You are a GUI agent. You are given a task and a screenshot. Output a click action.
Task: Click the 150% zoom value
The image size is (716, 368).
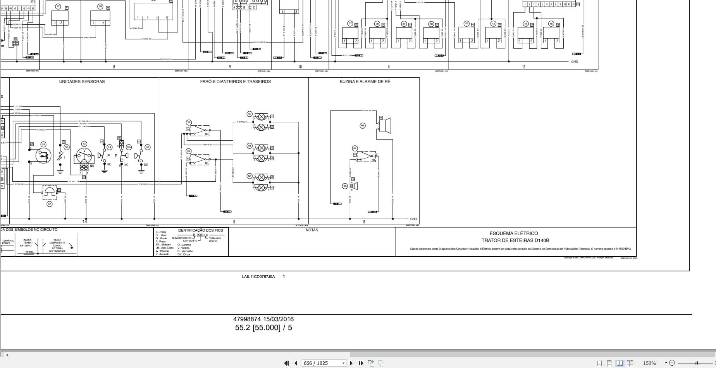pos(649,363)
